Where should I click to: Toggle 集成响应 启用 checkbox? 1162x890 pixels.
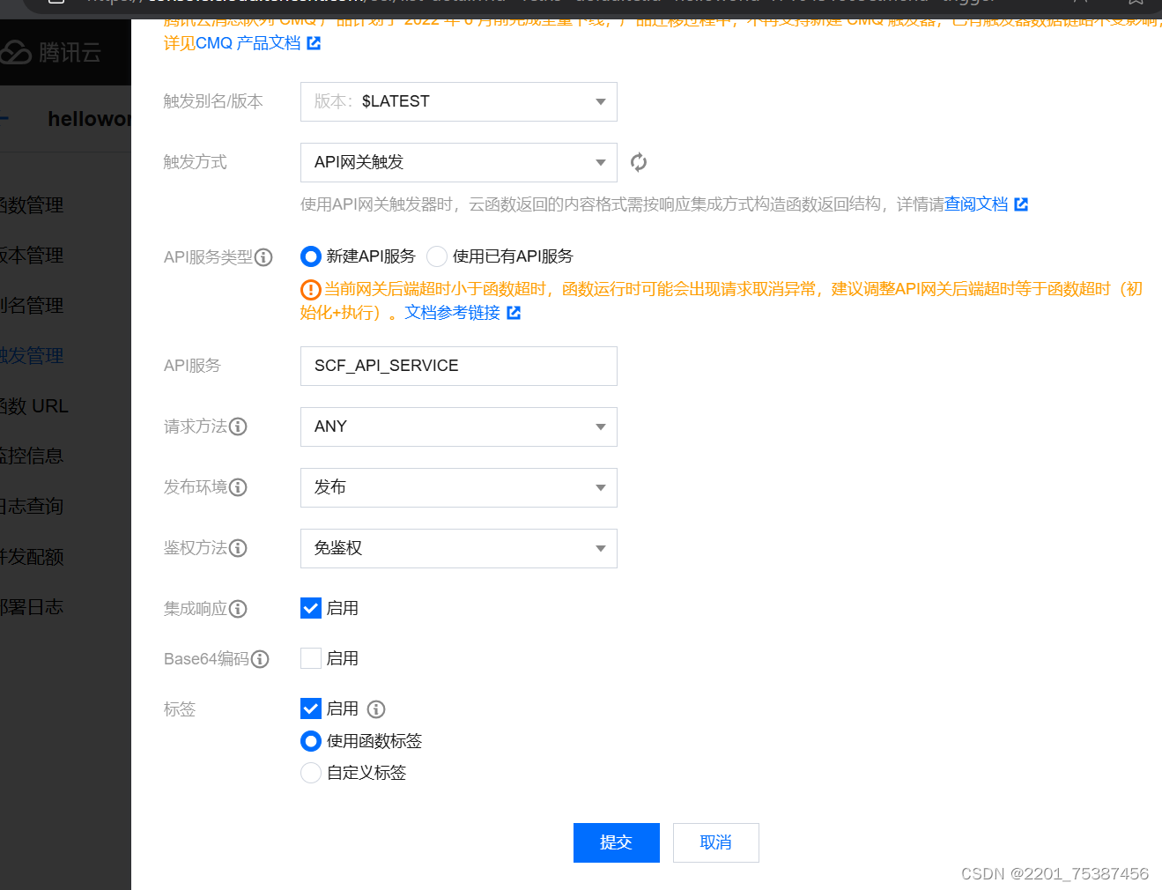tap(311, 608)
